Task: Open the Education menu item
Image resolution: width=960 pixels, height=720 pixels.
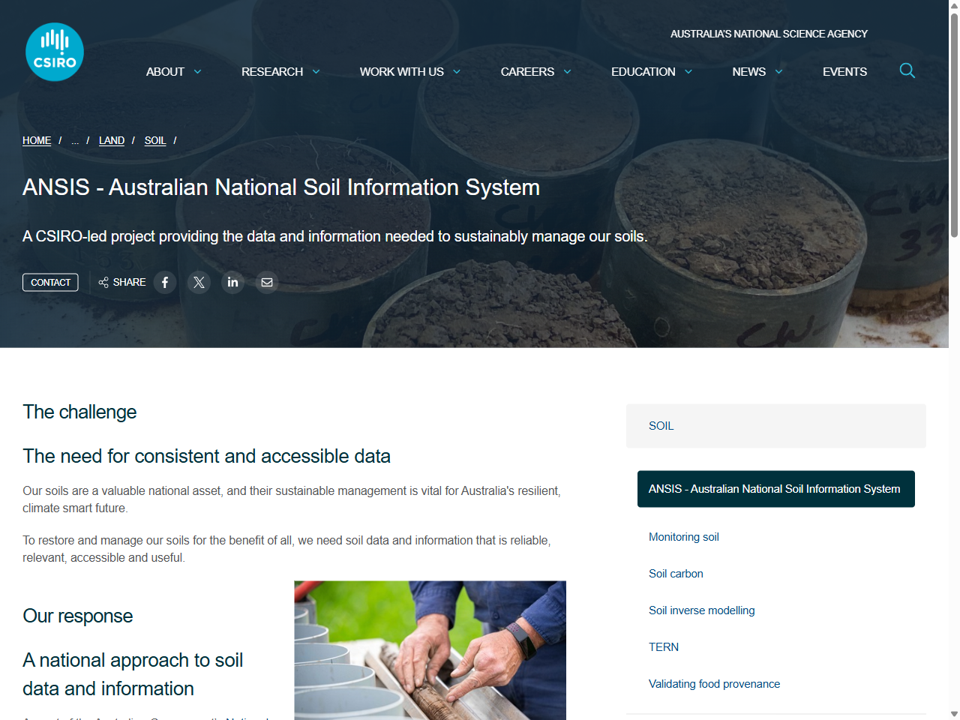Action: pos(643,72)
